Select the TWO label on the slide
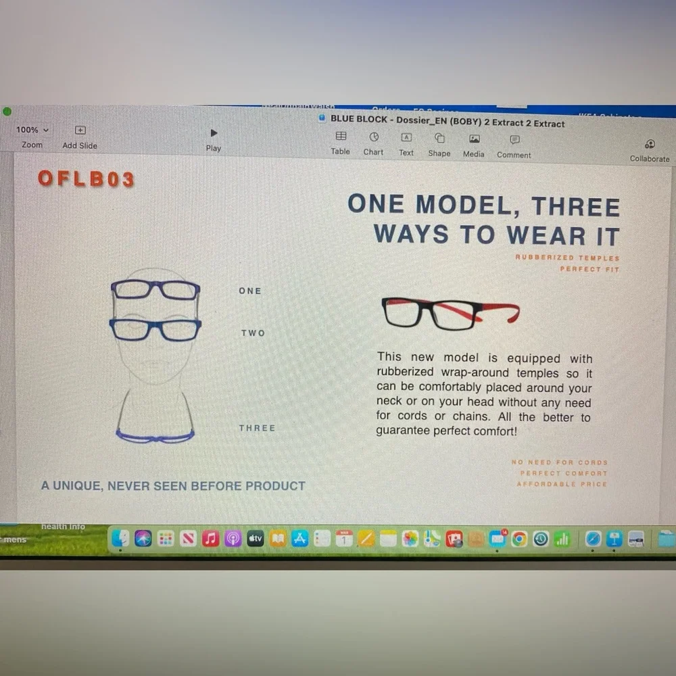 pos(253,333)
